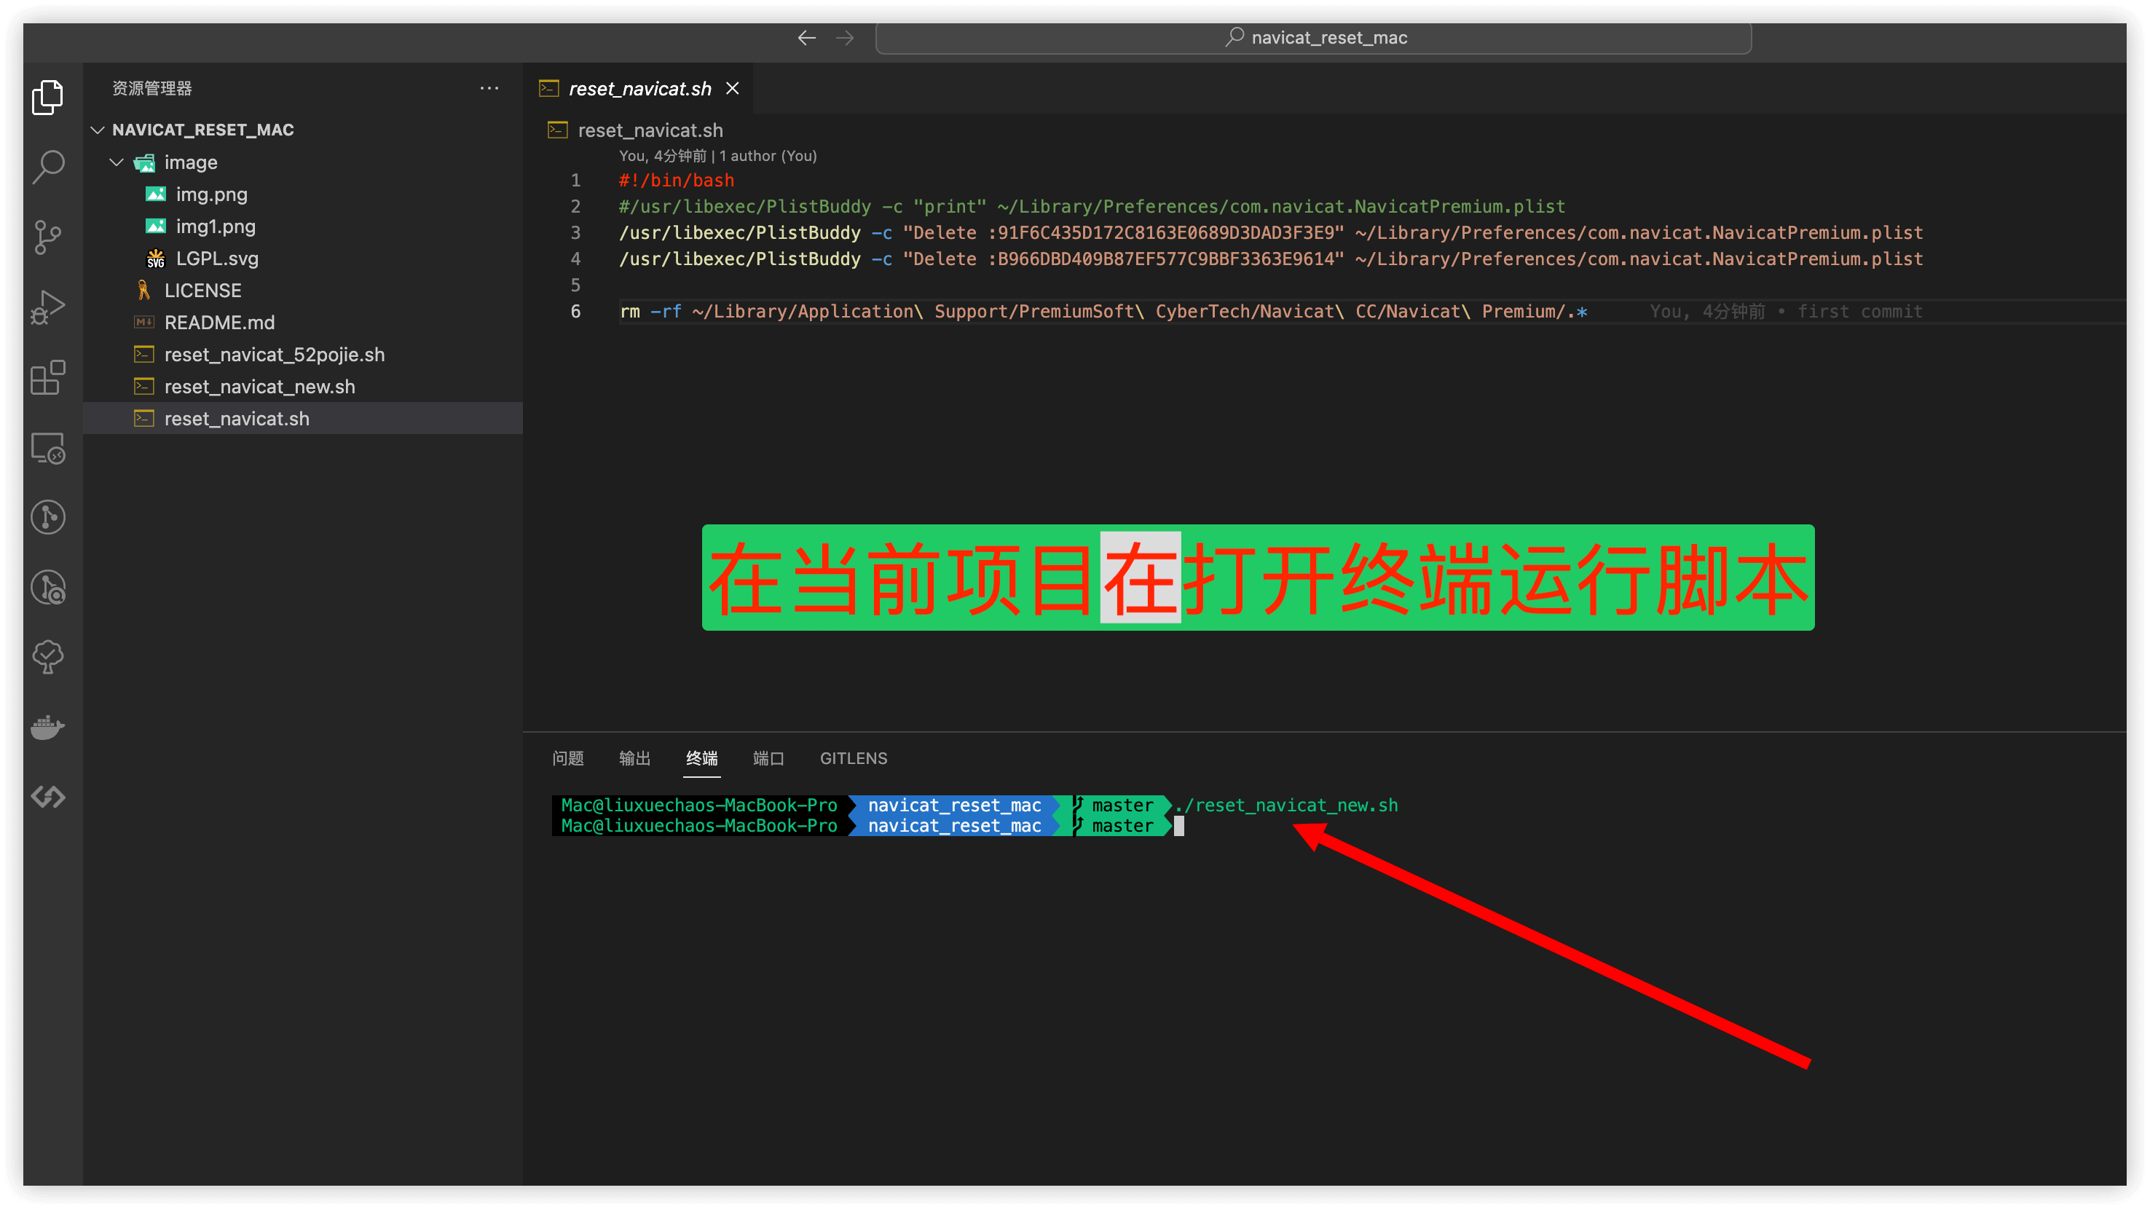2150x1209 pixels.
Task: Open the Explorer view icon
Action: (x=47, y=97)
